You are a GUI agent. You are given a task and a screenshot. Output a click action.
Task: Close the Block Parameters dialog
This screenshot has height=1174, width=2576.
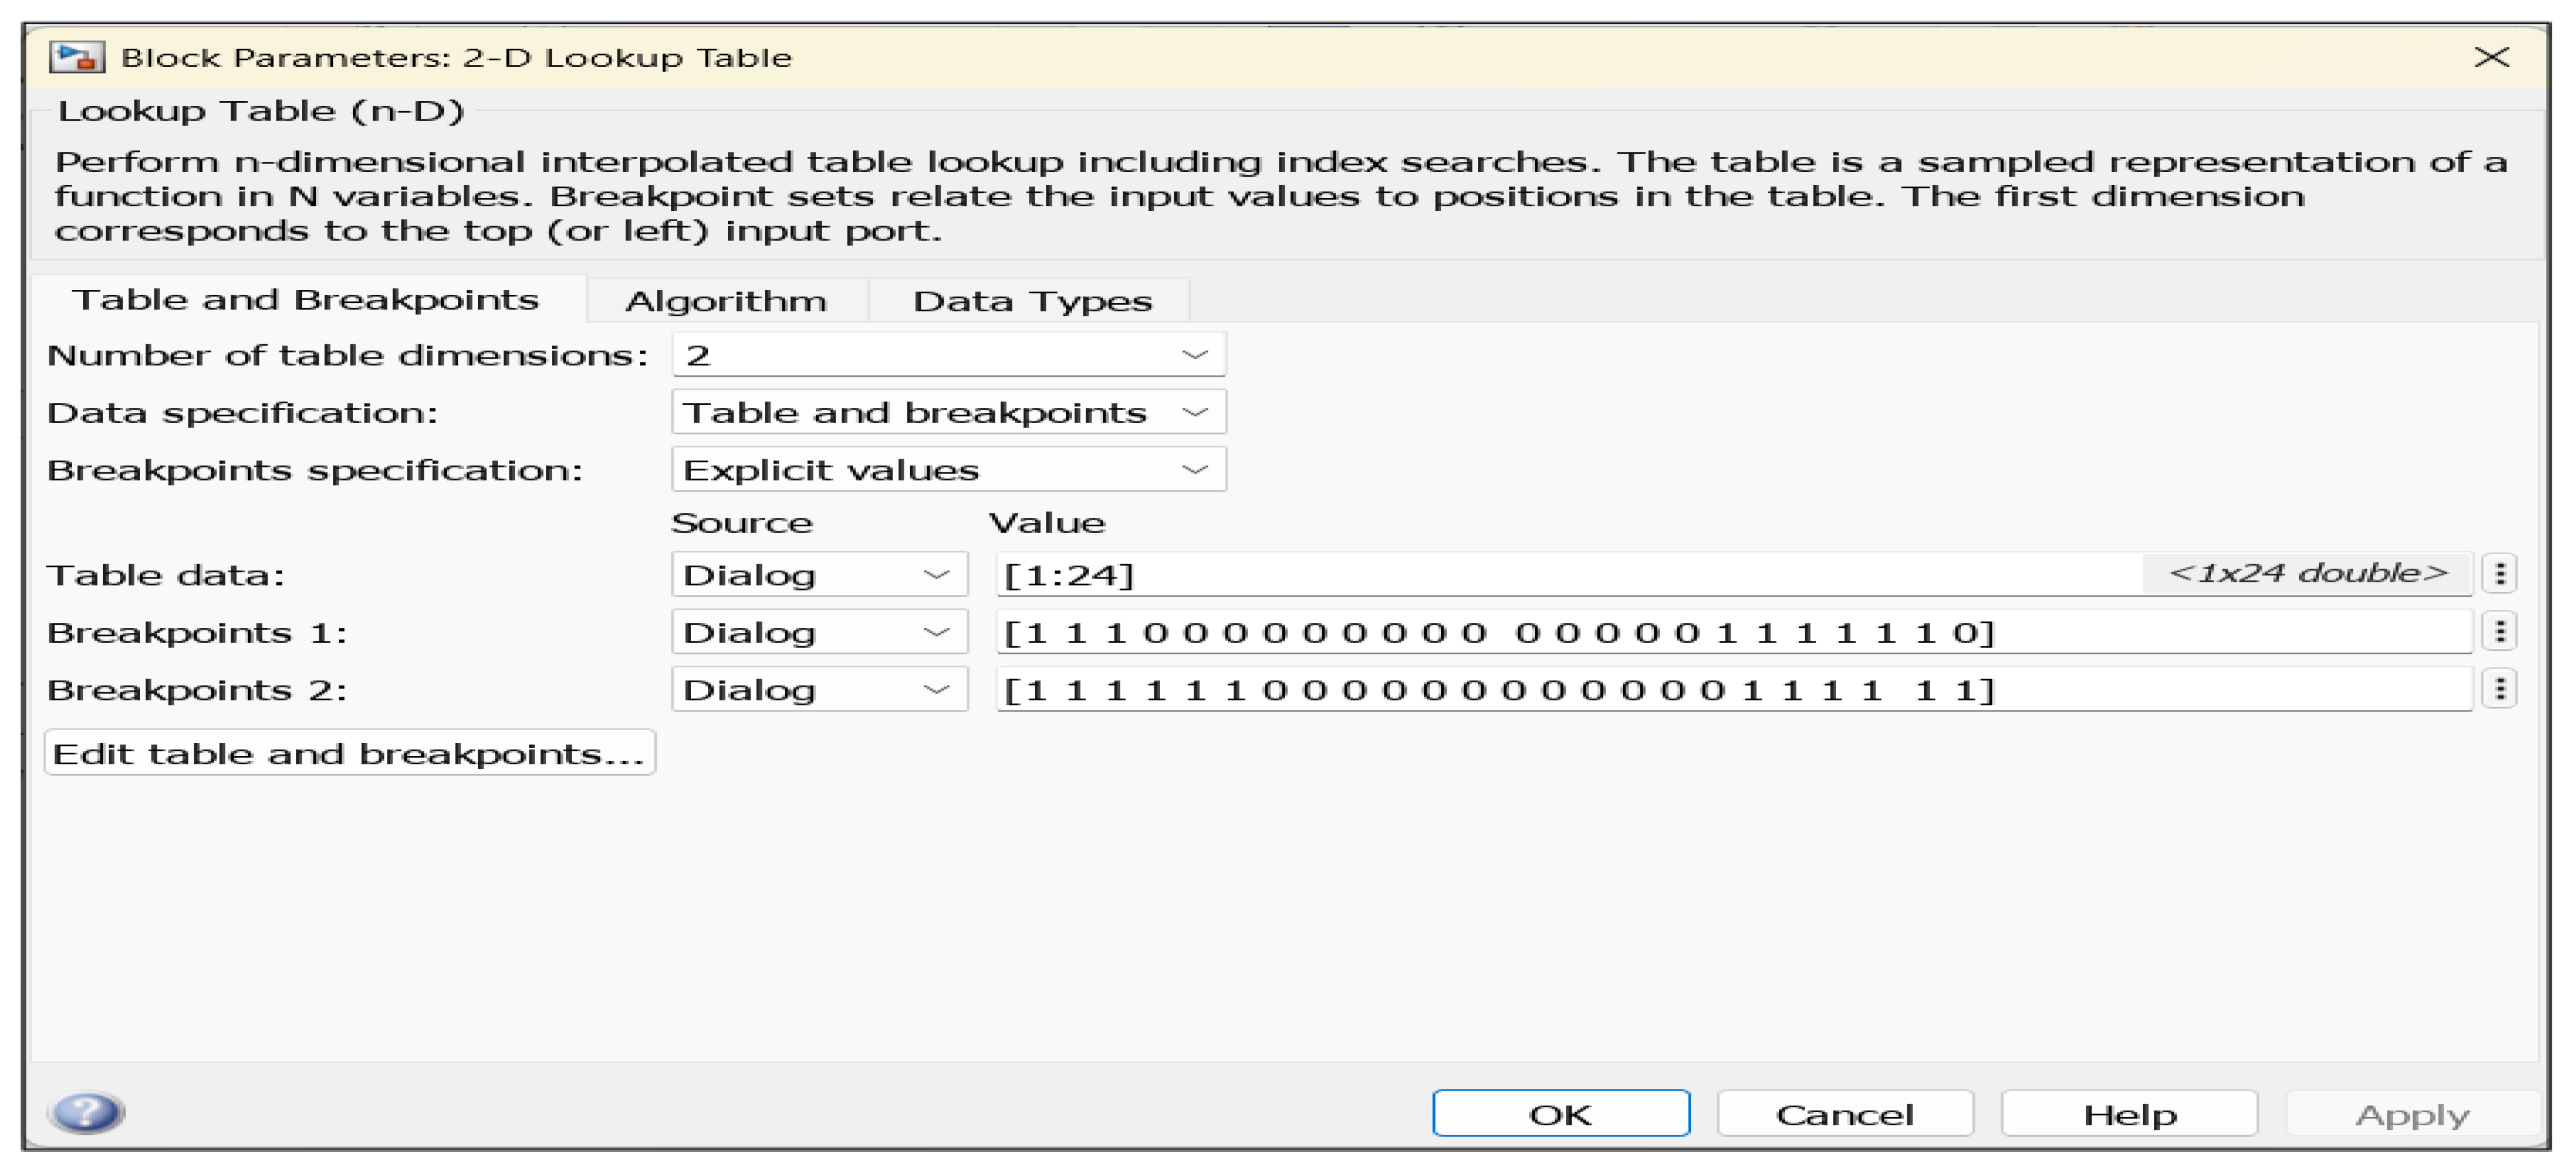pos(2491,57)
